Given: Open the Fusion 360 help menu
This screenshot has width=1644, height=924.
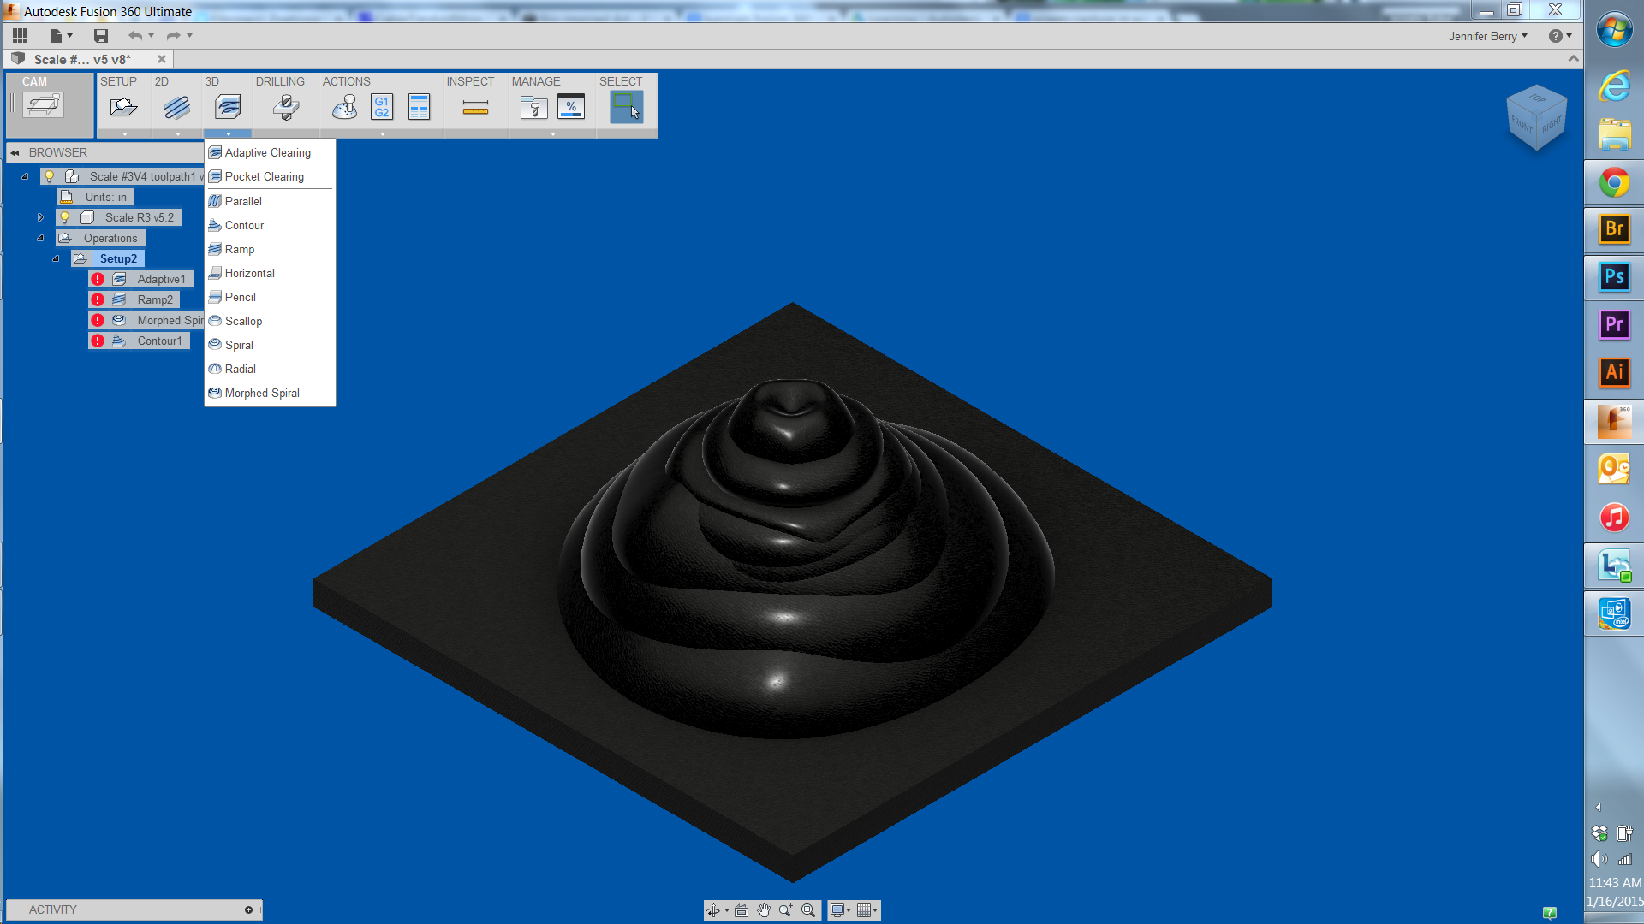Looking at the screenshot, I should [1556, 36].
